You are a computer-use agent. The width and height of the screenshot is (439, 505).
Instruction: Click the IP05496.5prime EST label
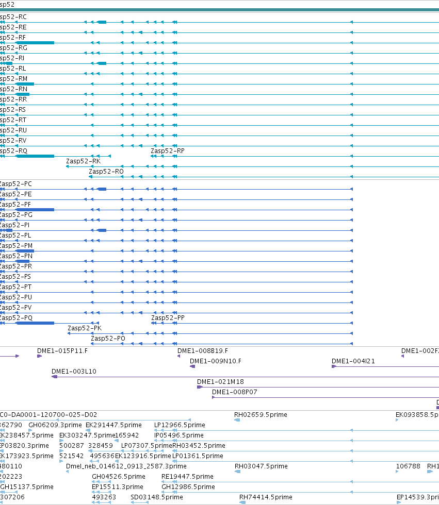(x=179, y=435)
